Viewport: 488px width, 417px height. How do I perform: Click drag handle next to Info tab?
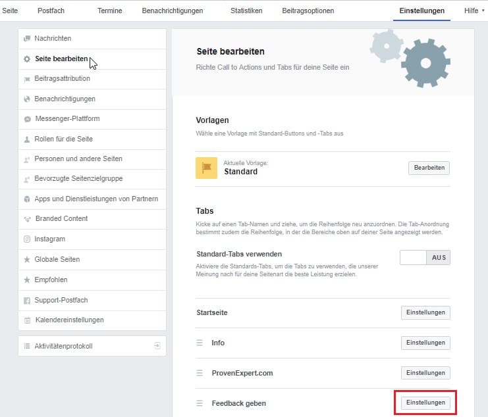pos(200,343)
